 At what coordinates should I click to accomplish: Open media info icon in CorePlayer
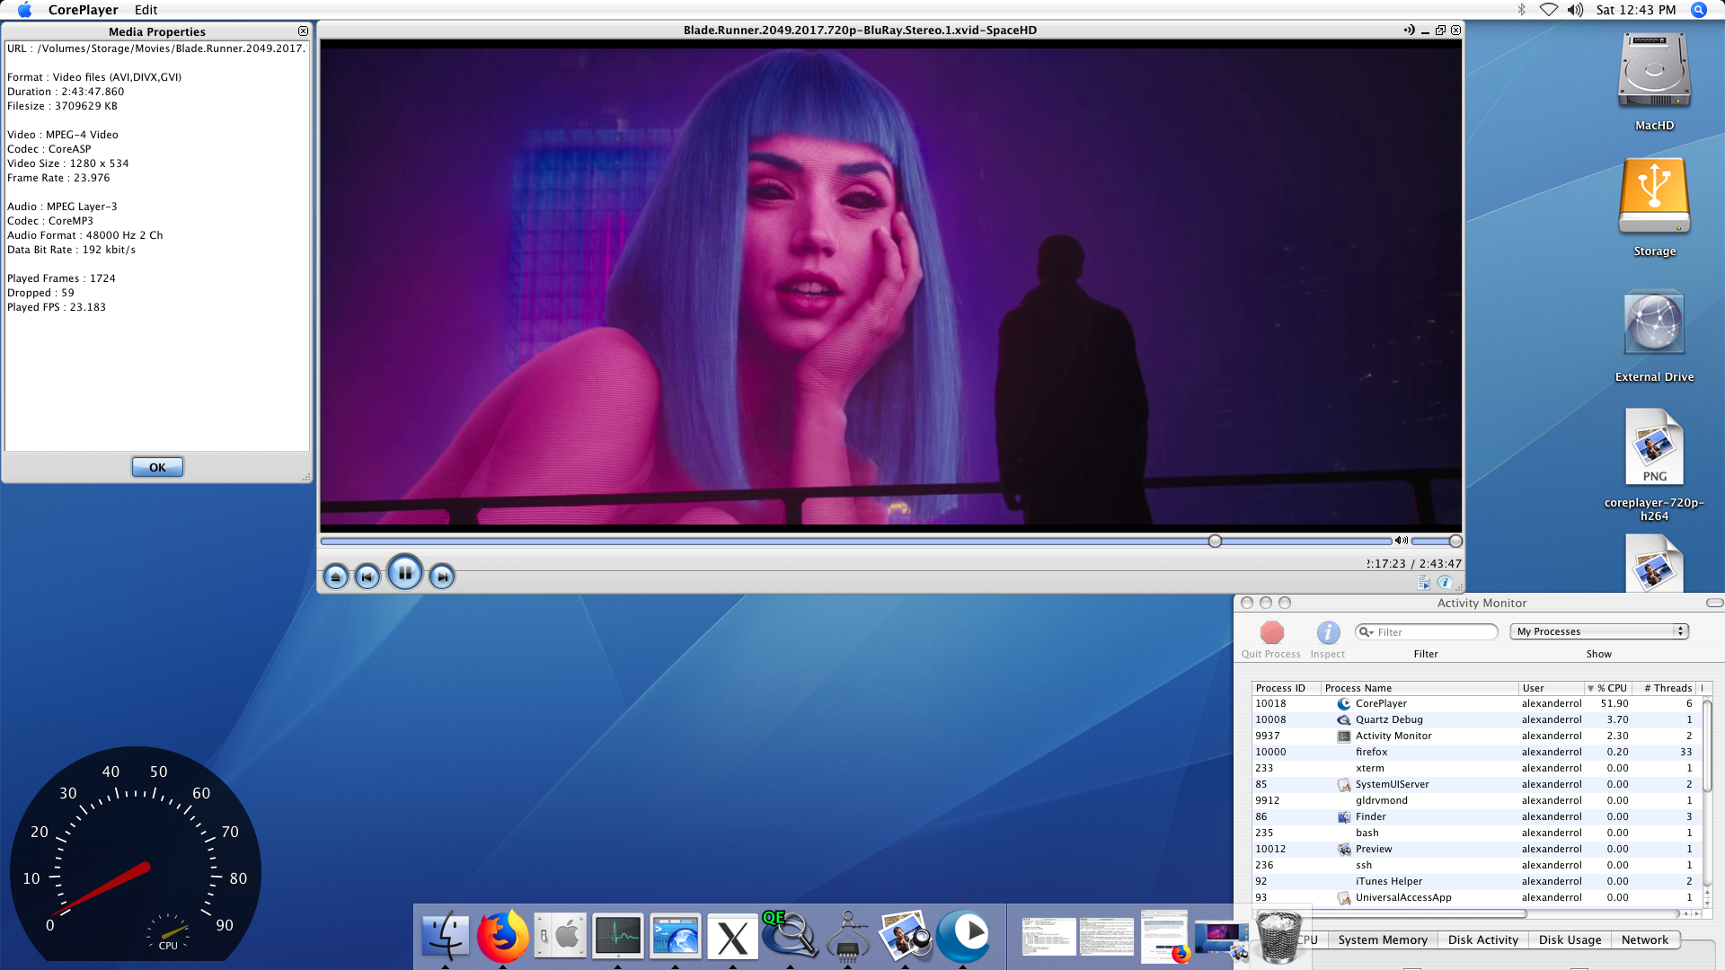click(1445, 582)
